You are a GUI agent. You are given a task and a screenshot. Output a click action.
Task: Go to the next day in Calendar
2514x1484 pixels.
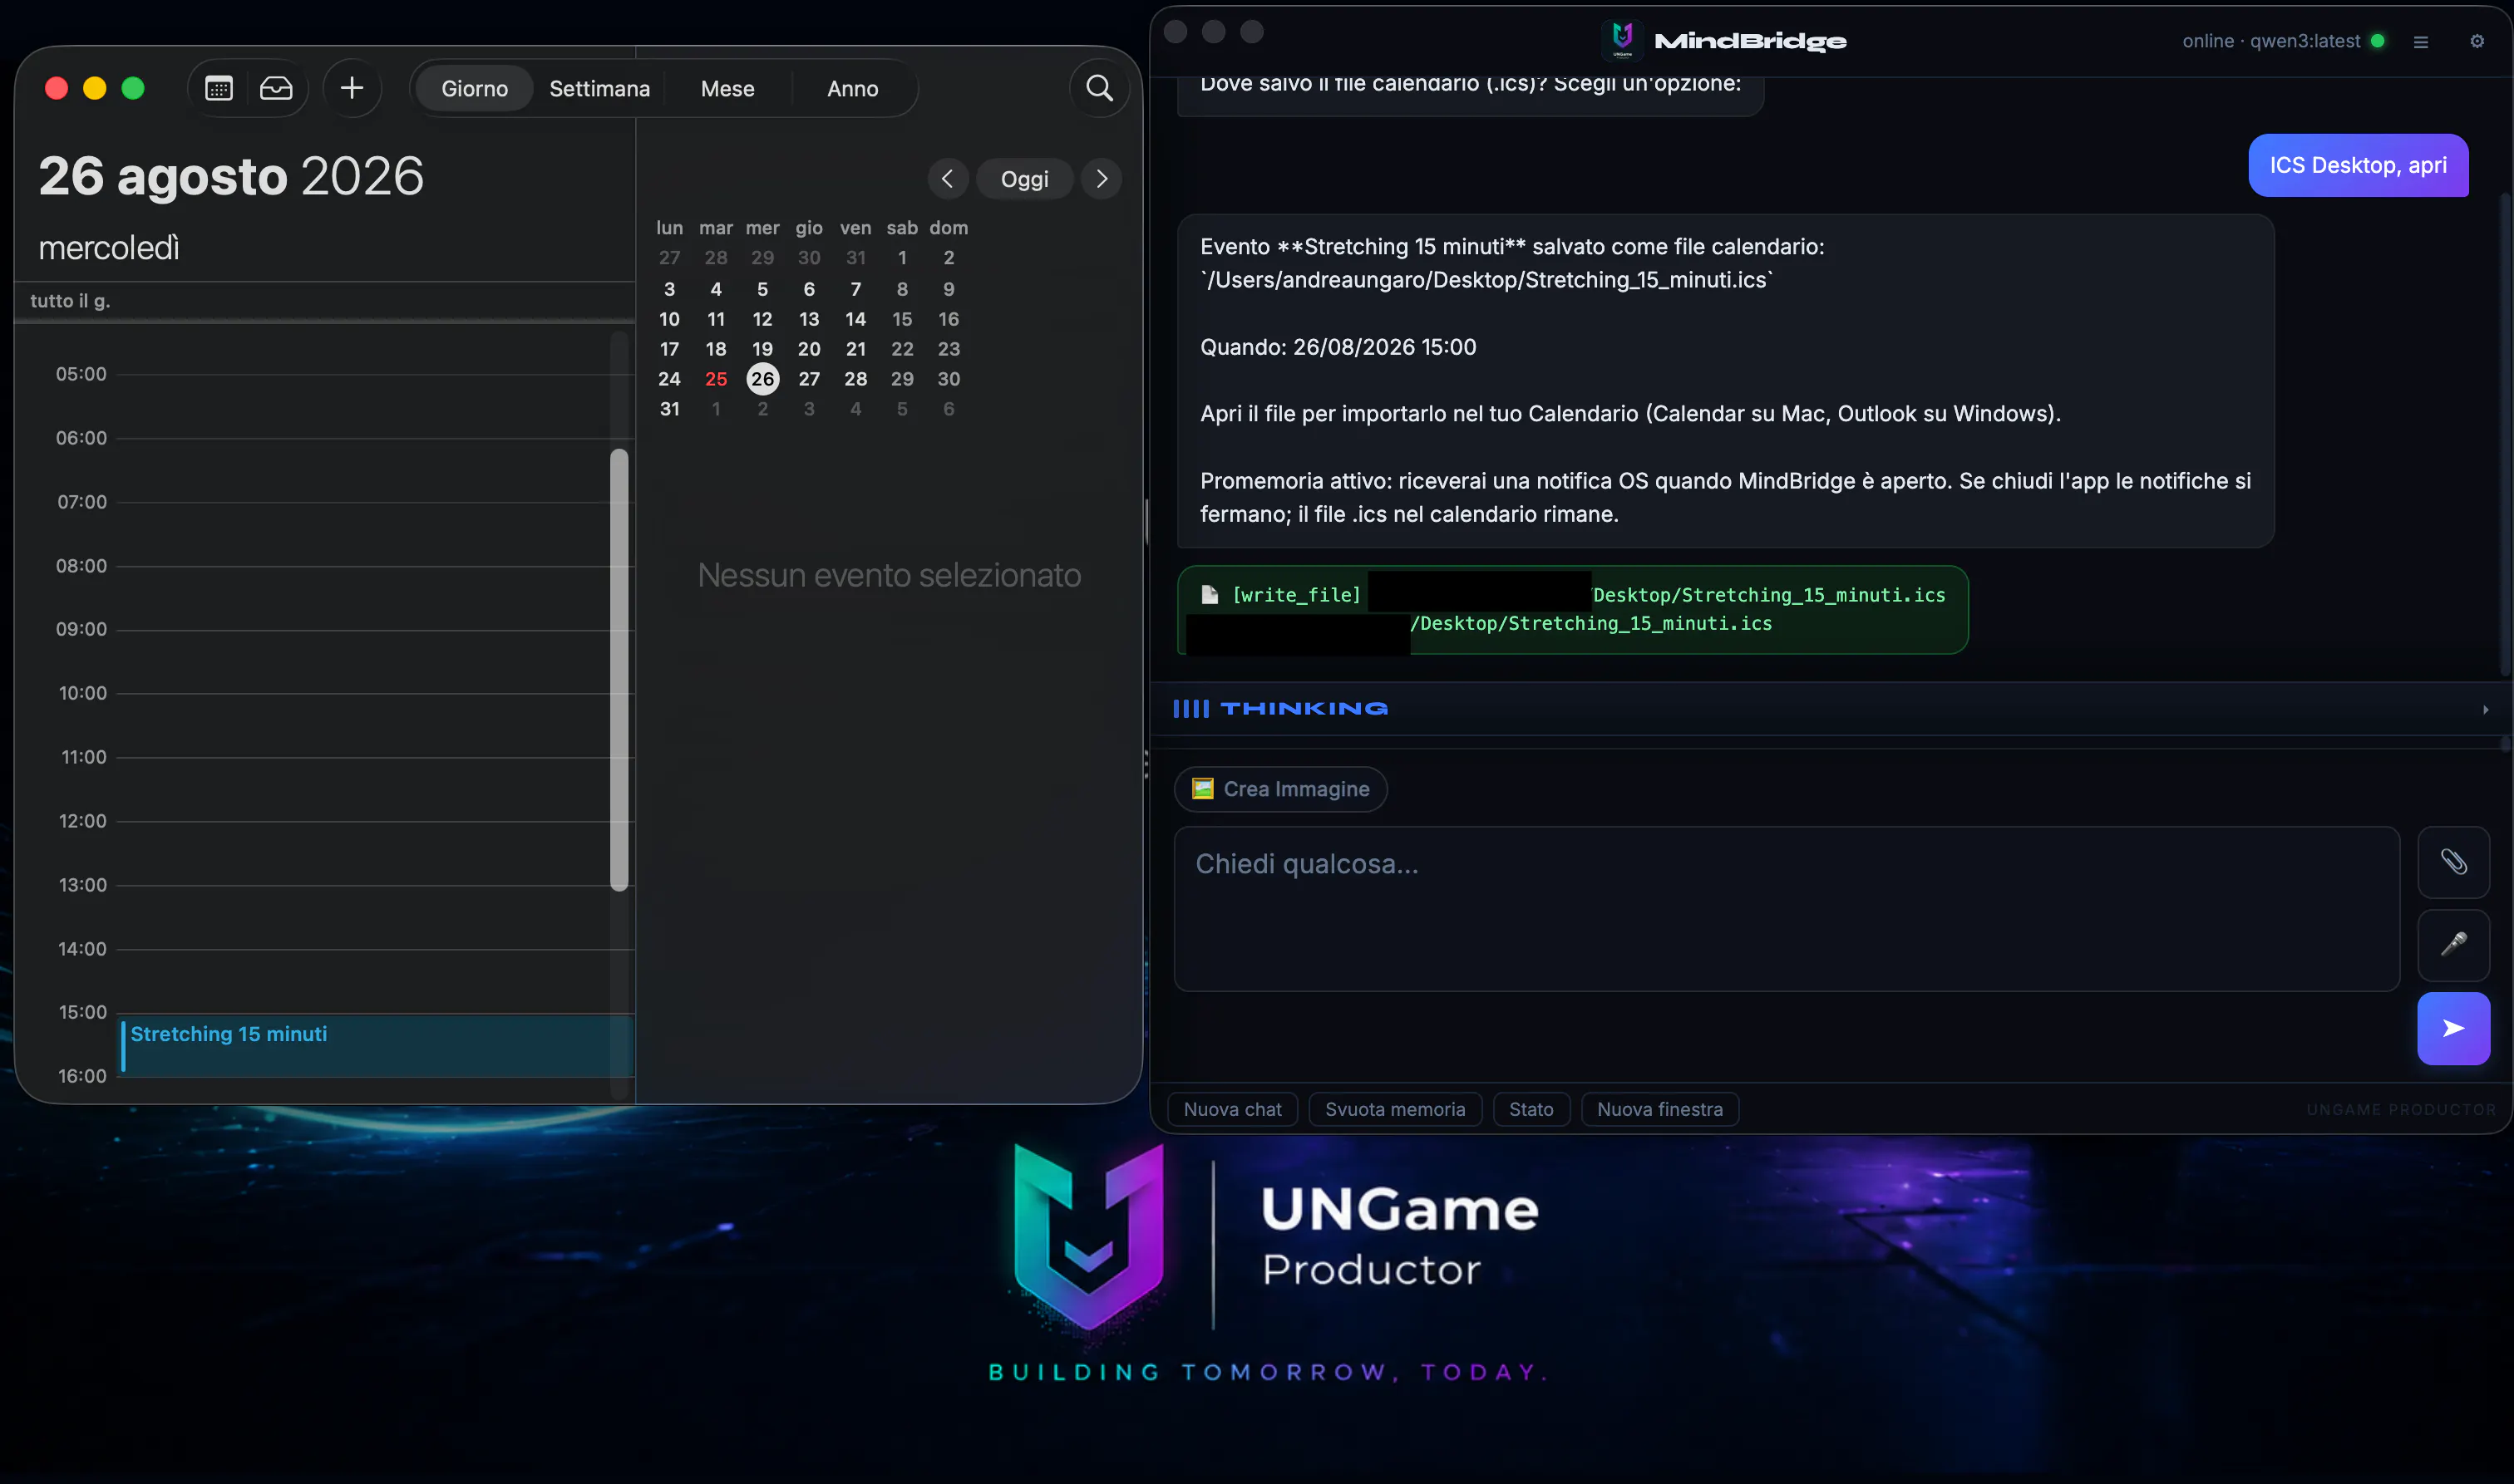tap(1102, 179)
